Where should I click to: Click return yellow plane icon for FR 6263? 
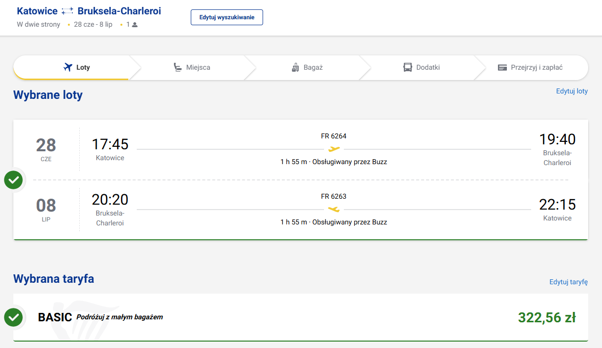(x=334, y=209)
